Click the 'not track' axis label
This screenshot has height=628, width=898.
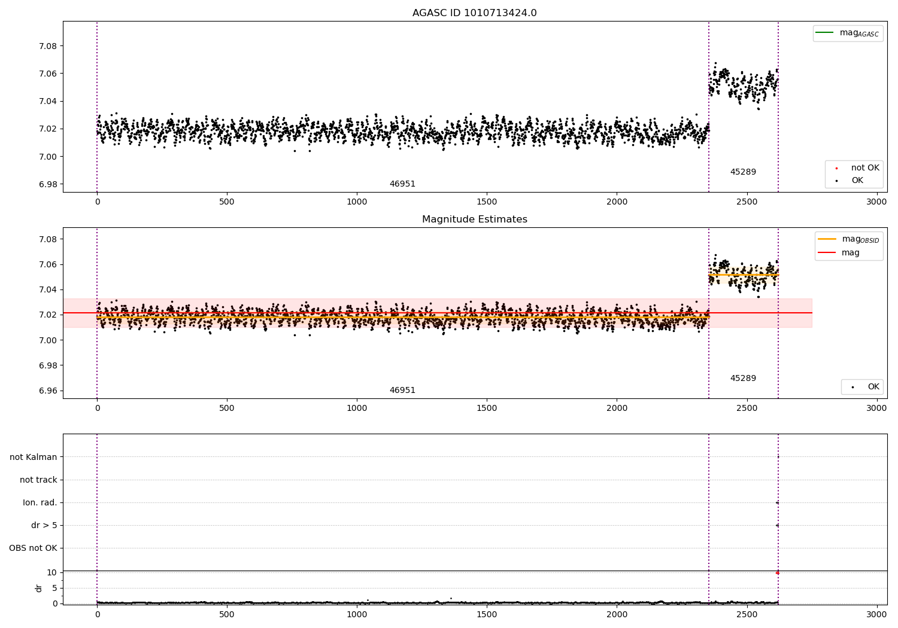pyautogui.click(x=38, y=480)
